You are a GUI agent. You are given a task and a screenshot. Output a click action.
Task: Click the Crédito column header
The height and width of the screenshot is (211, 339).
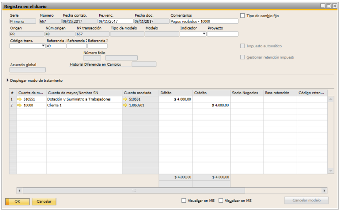click(211, 93)
